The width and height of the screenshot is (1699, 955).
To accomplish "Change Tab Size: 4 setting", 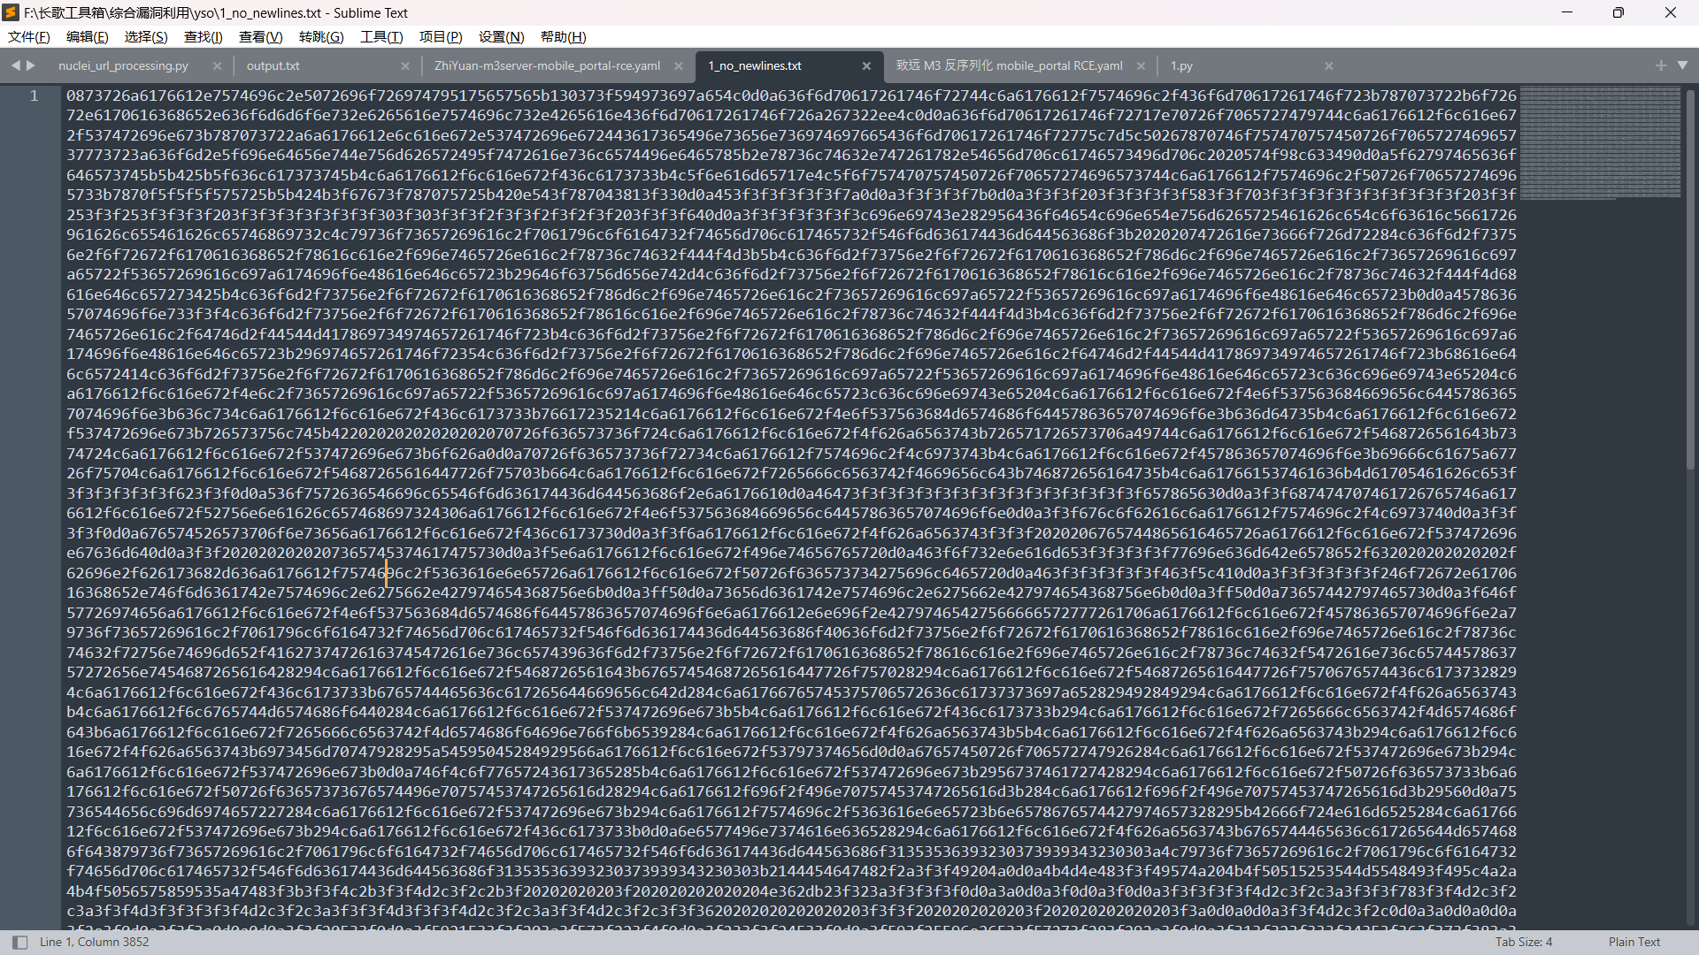I will tap(1523, 942).
